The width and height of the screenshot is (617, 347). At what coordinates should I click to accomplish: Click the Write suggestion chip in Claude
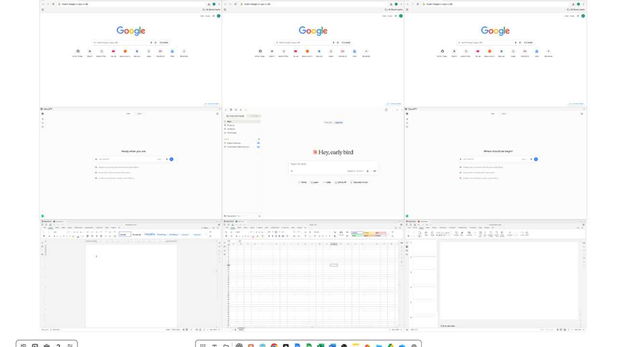(x=303, y=182)
